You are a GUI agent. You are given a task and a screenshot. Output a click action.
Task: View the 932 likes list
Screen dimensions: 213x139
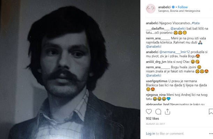pyautogui.click(x=152, y=118)
